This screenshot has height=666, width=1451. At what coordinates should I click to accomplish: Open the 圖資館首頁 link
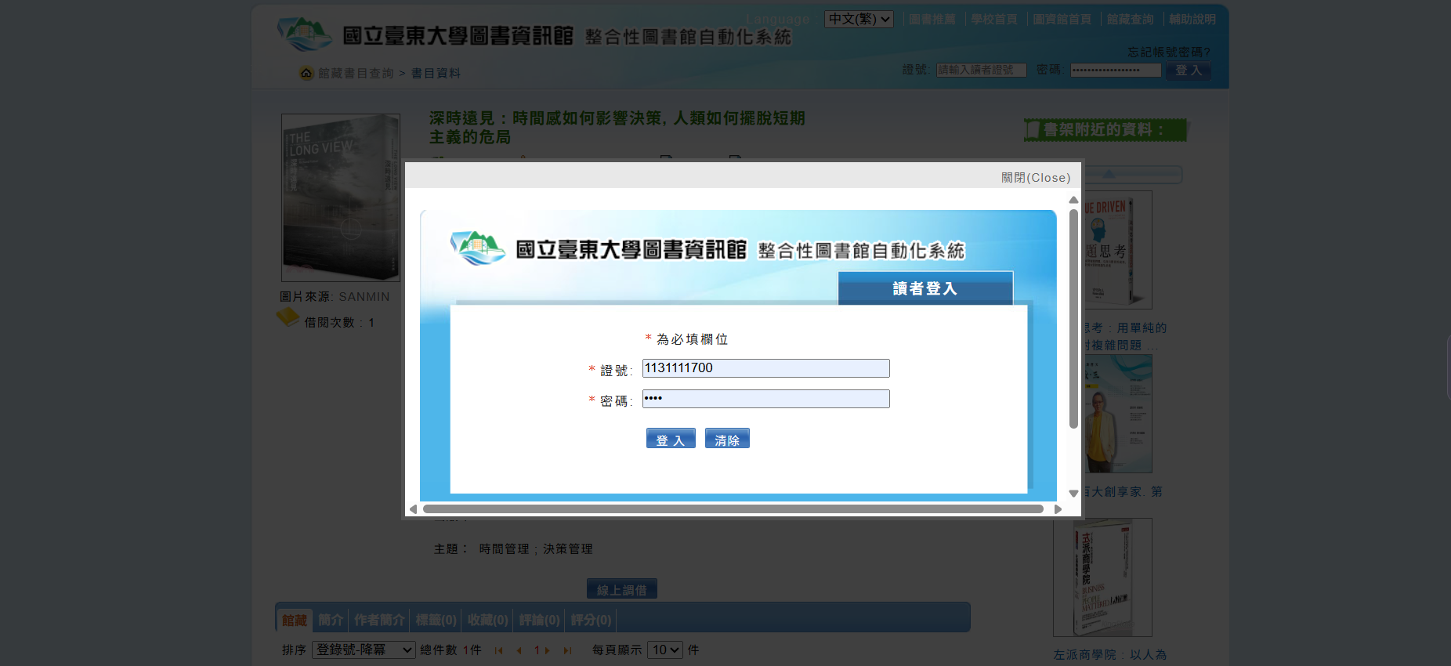[x=1062, y=20]
